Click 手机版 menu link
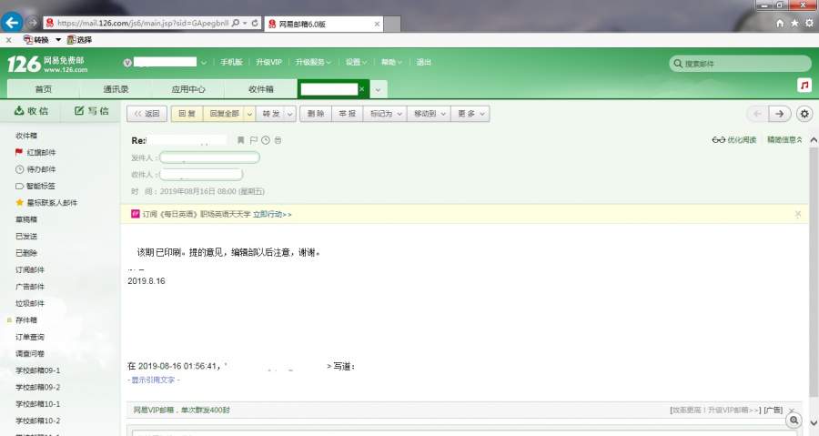Screen dimensions: 819x436 point(231,62)
